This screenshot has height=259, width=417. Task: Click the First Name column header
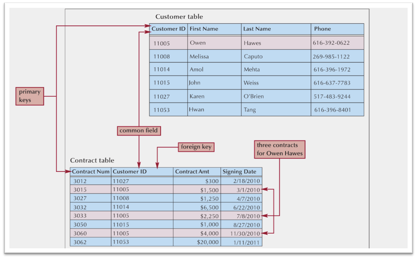pos(214,29)
